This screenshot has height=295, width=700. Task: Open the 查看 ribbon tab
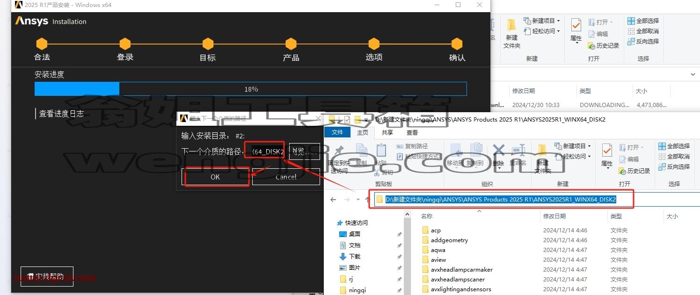coord(412,132)
